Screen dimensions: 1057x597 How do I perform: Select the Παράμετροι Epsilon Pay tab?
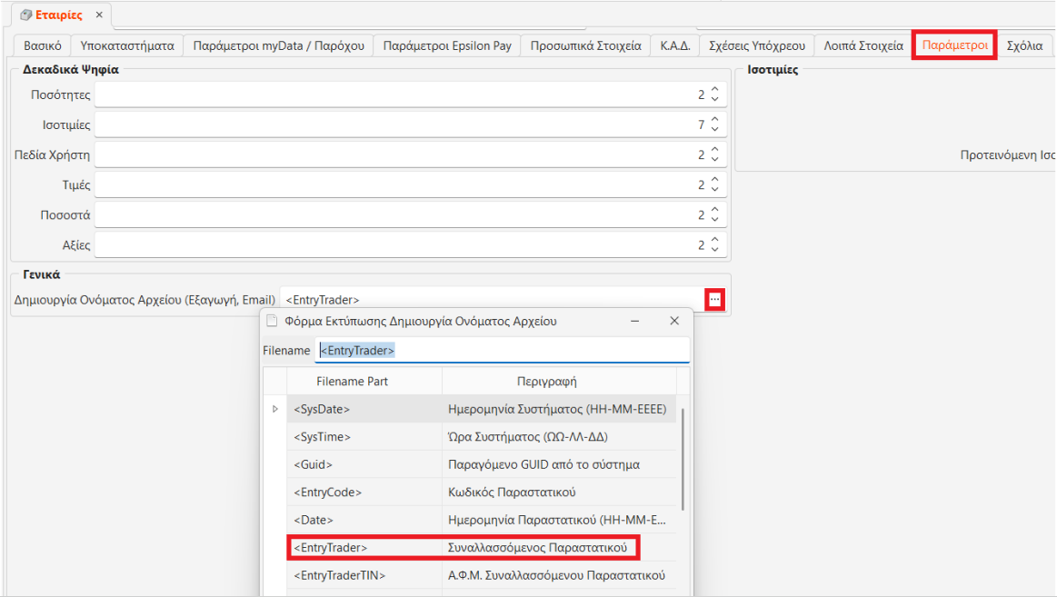click(x=447, y=45)
